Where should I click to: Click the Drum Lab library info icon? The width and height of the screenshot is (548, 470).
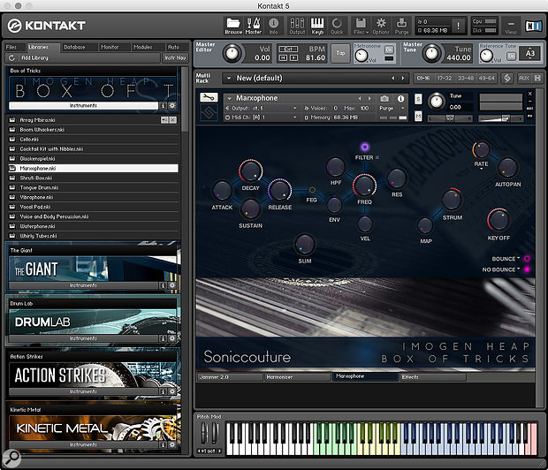(x=163, y=338)
